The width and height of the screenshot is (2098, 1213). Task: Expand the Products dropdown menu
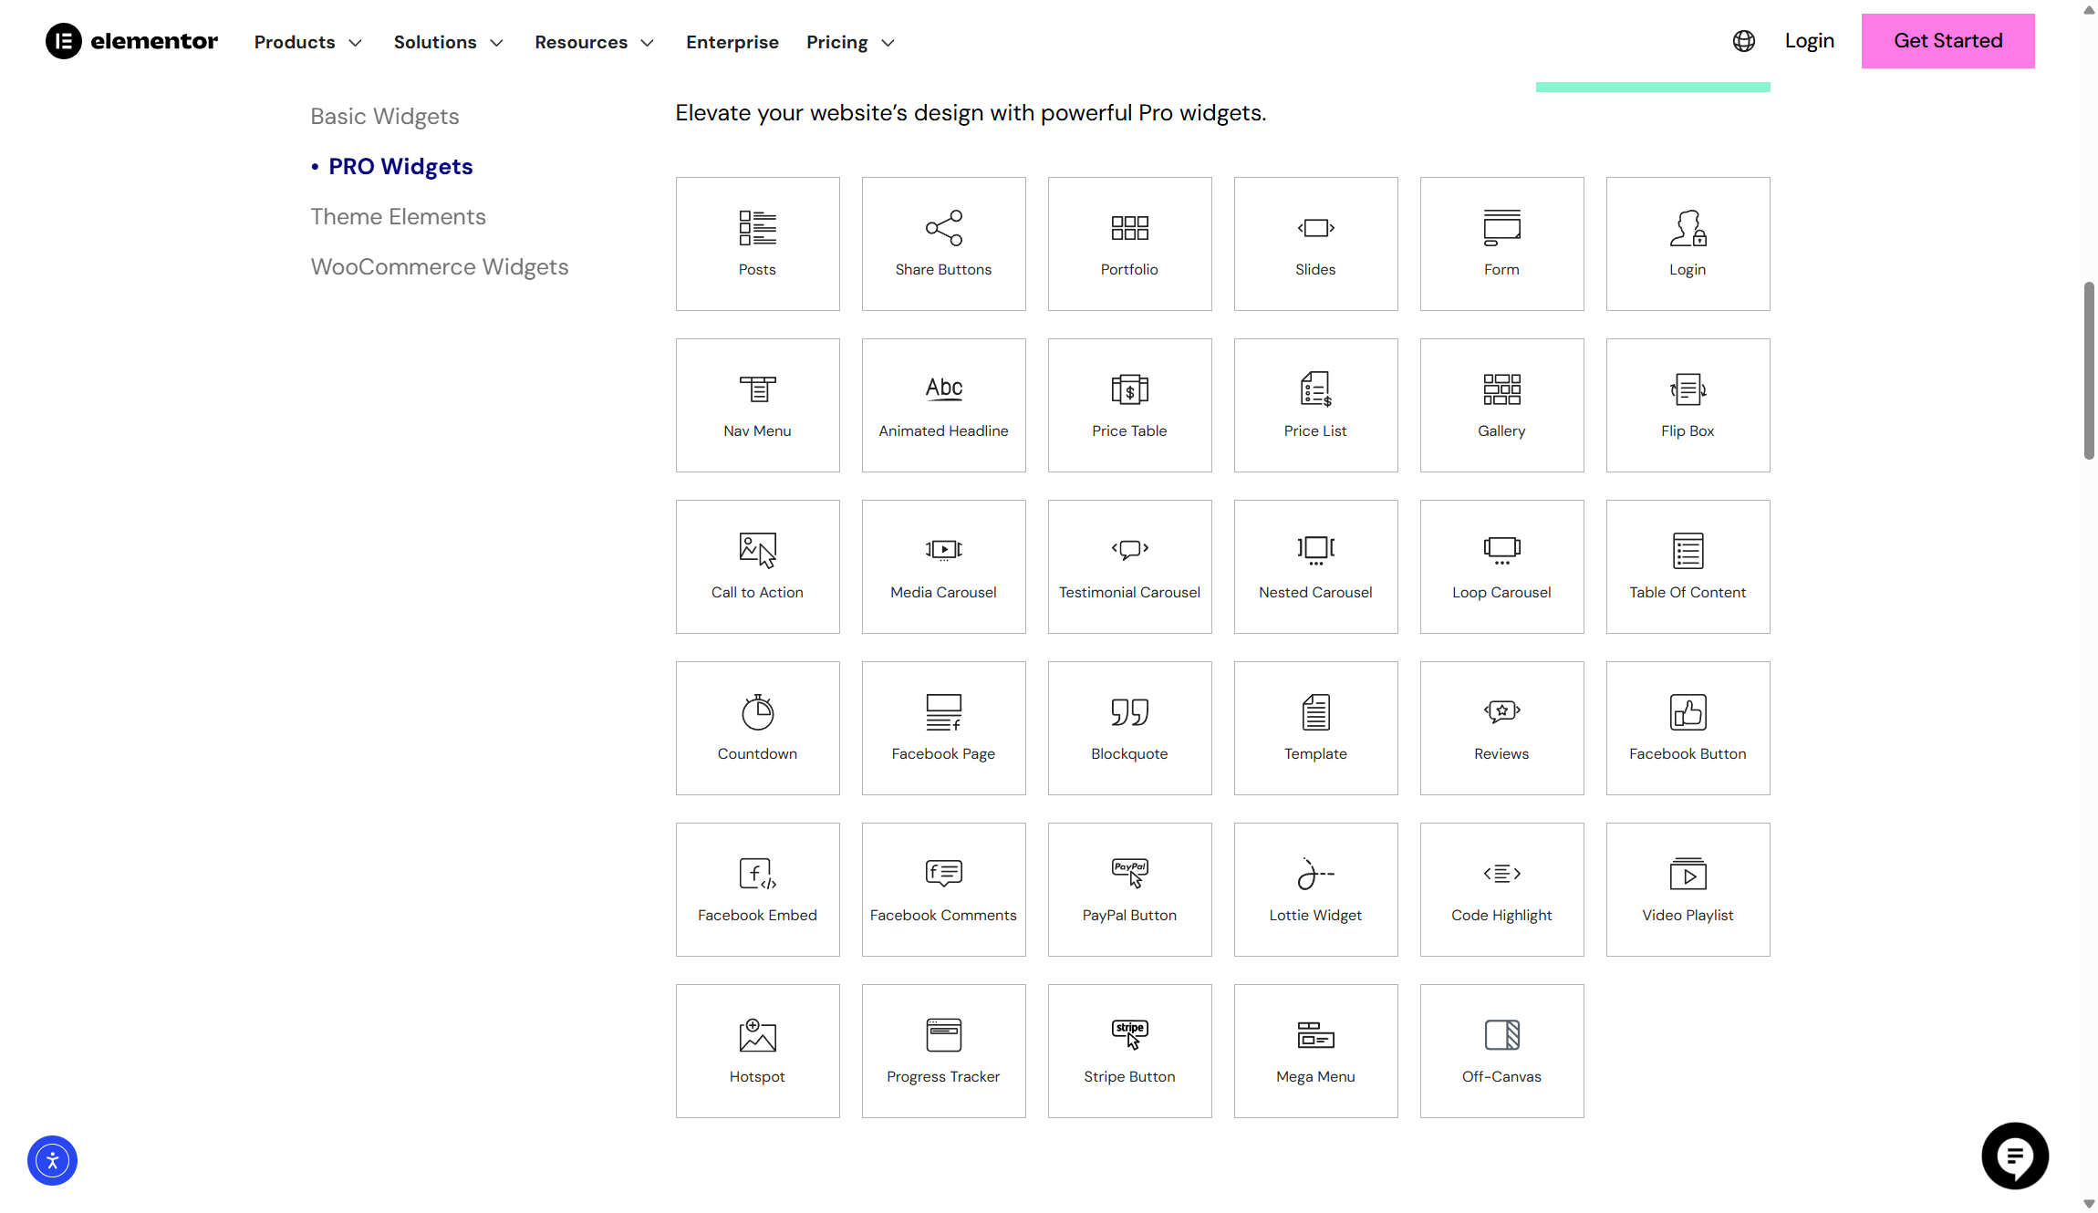tap(307, 42)
